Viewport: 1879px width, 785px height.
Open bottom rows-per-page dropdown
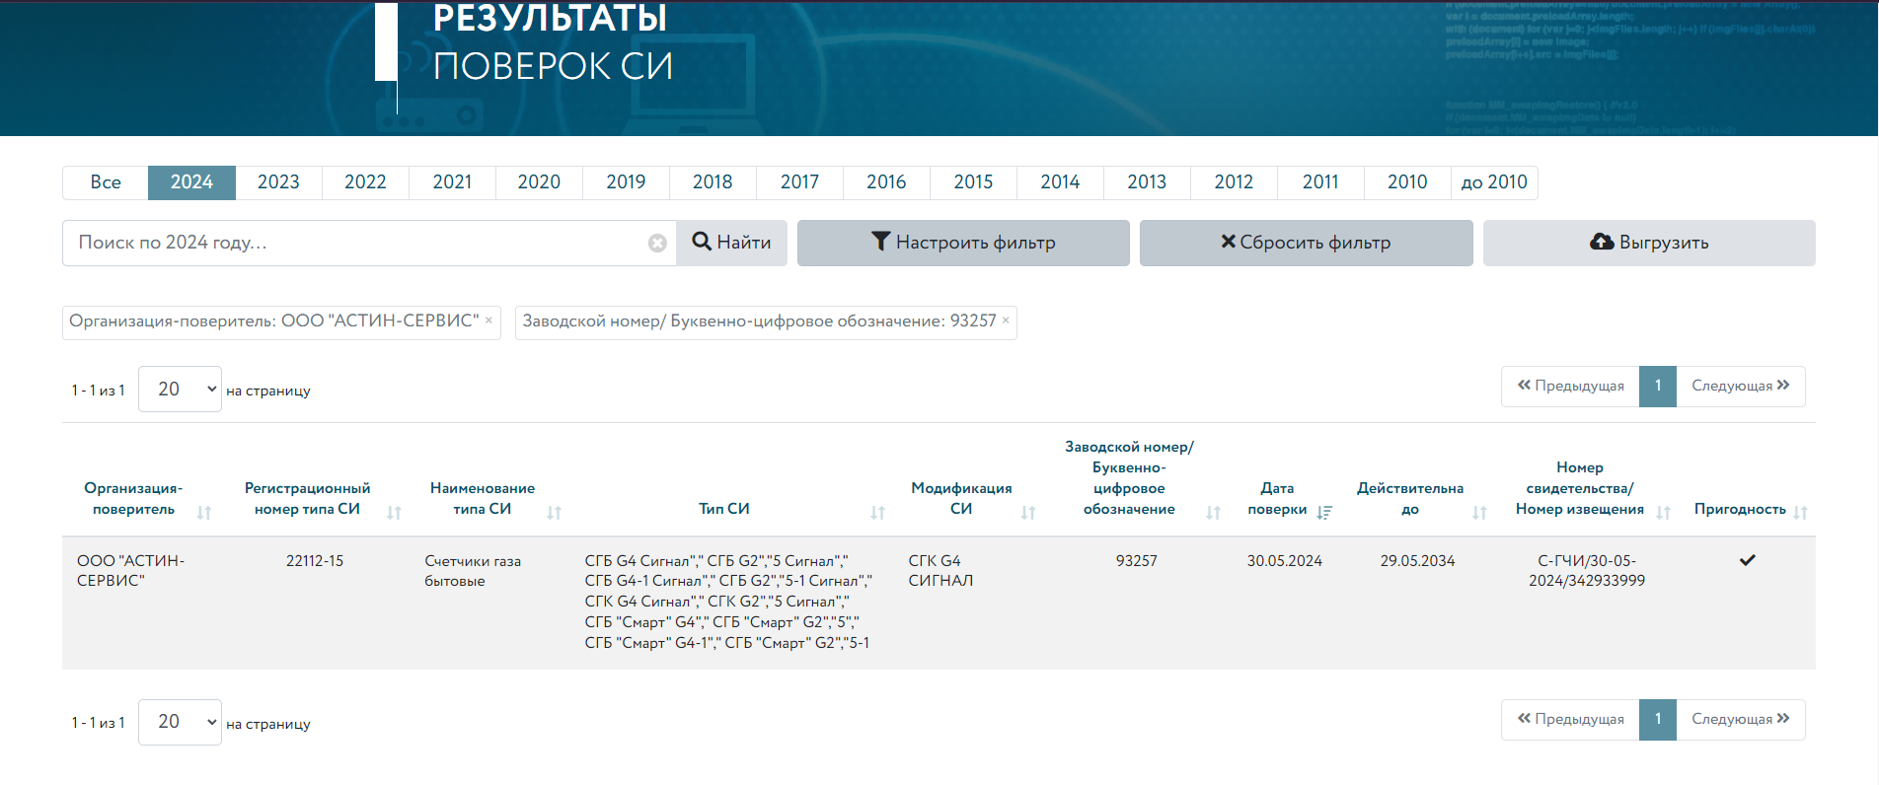pos(180,723)
